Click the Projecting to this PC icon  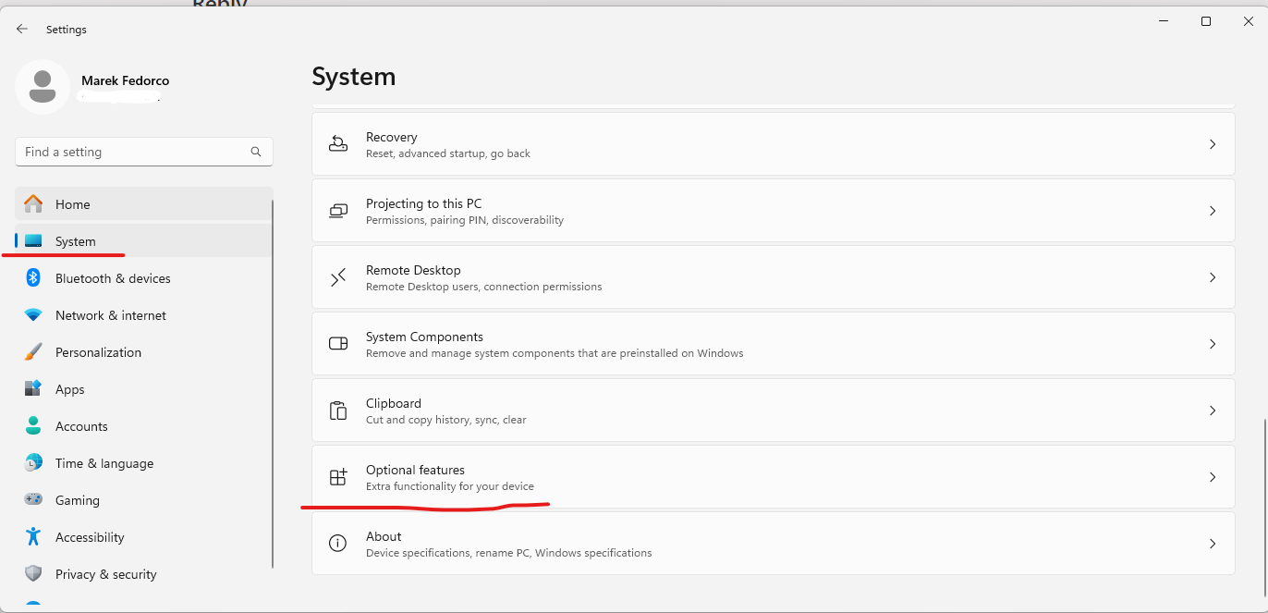pyautogui.click(x=338, y=211)
